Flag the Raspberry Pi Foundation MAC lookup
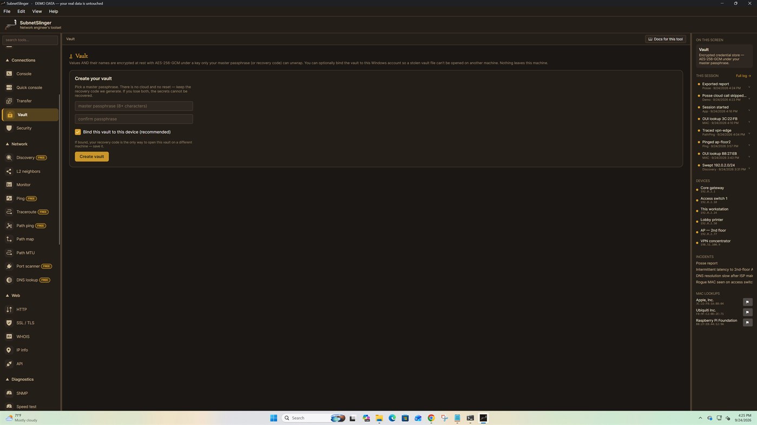Viewport: 757px width, 425px height. pyautogui.click(x=747, y=322)
